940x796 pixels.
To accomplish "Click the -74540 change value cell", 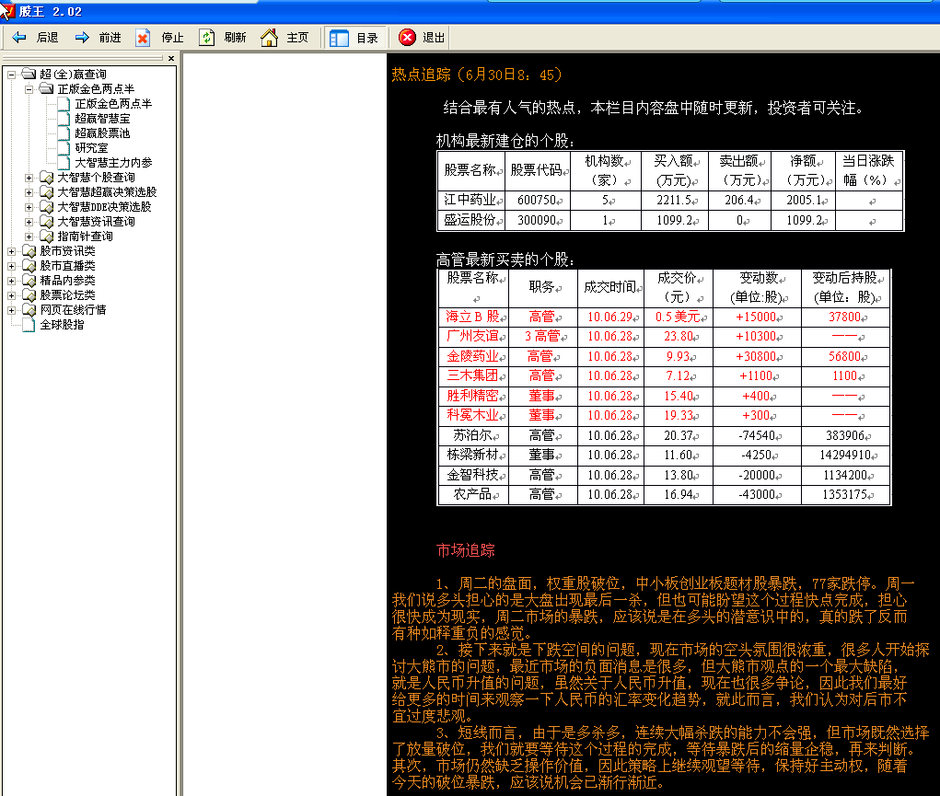I will [758, 435].
